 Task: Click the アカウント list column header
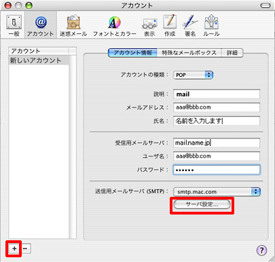click(39, 51)
